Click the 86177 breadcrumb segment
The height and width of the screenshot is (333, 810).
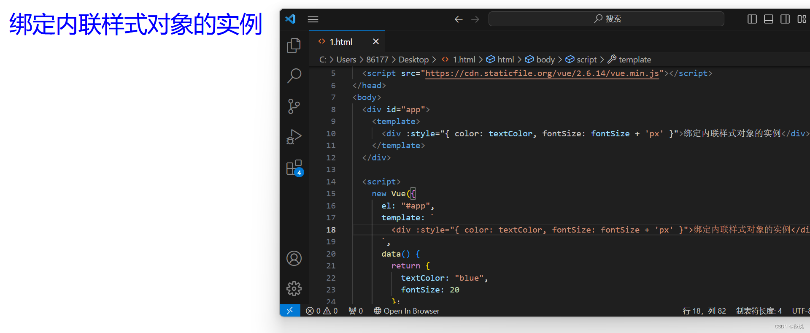(x=377, y=60)
